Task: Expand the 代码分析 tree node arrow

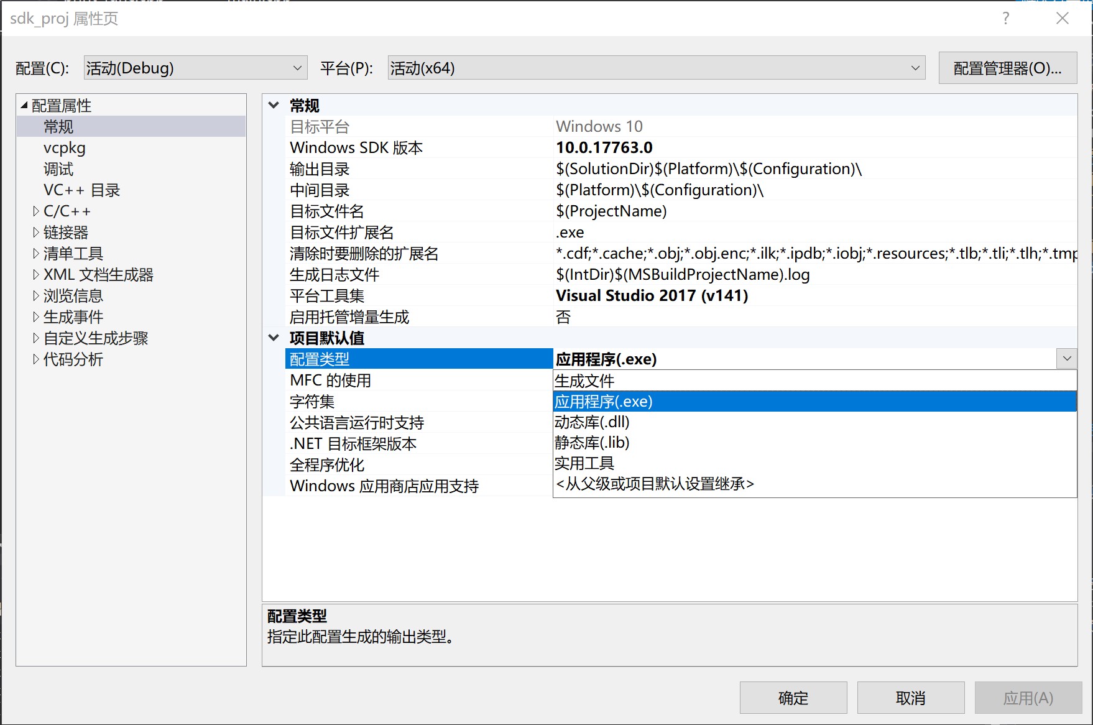Action: [x=35, y=359]
